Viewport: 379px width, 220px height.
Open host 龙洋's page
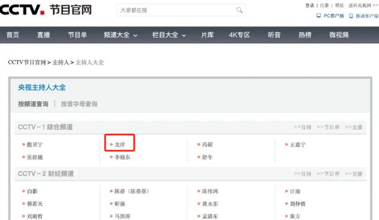(x=120, y=145)
